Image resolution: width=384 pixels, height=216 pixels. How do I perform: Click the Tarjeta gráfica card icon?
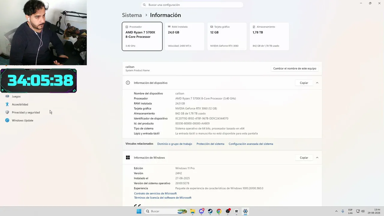212,27
